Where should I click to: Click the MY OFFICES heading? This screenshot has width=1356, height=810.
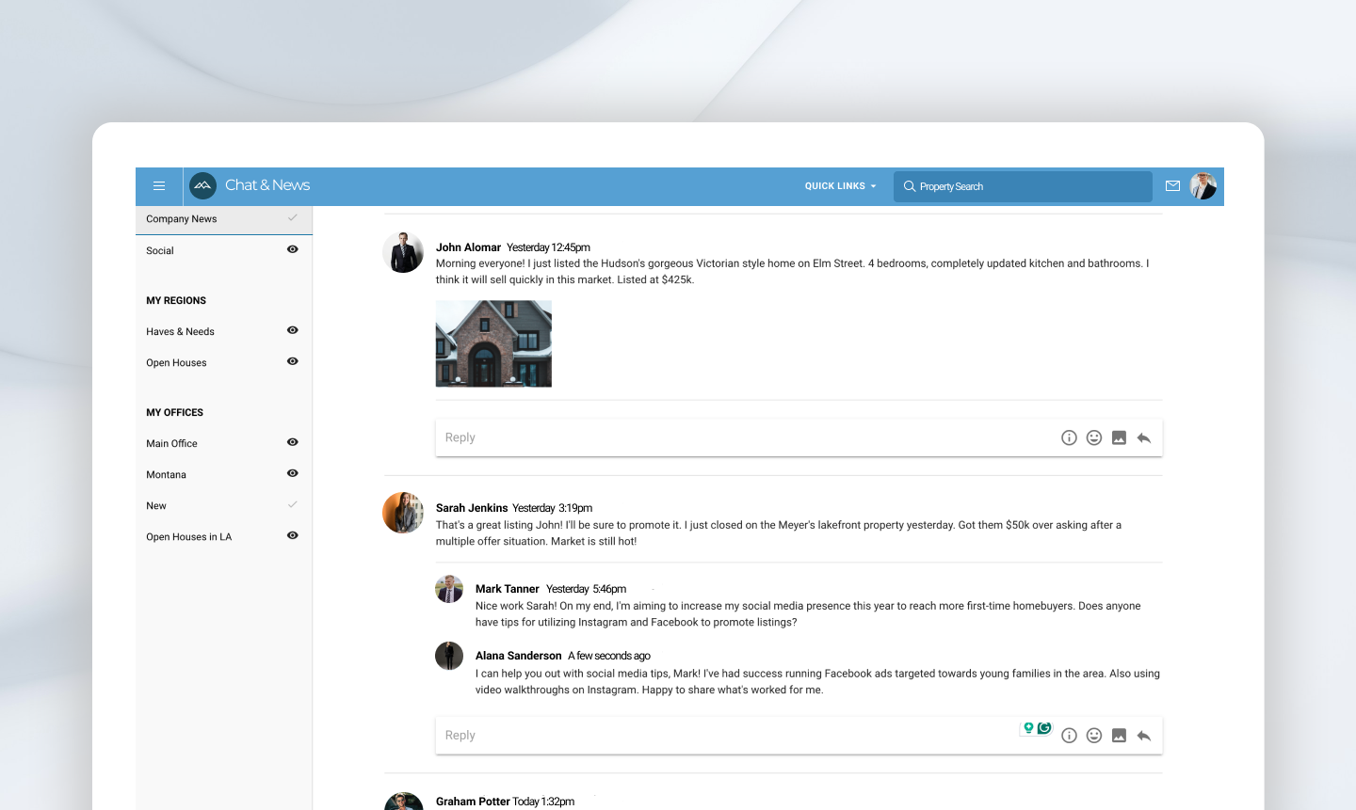coord(174,412)
